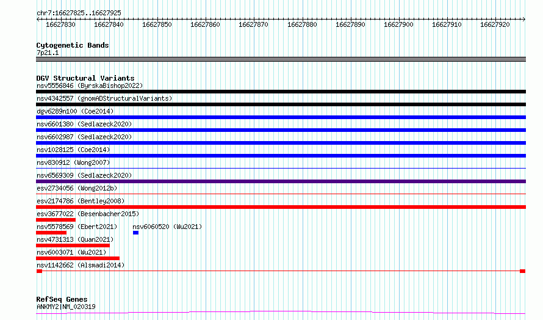Screen dimensions: 543x320
Task: Click the nsv5556846 (ByrskaBishop2022) variant label
Action: pyautogui.click(x=89, y=86)
